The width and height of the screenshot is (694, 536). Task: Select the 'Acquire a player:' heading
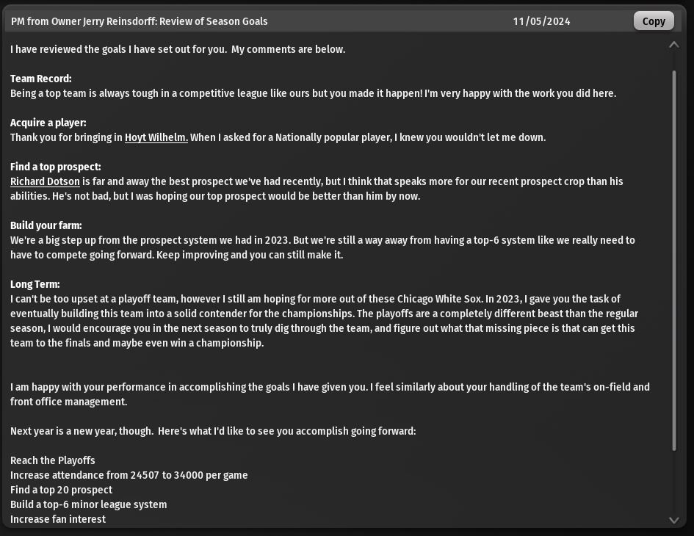point(48,123)
